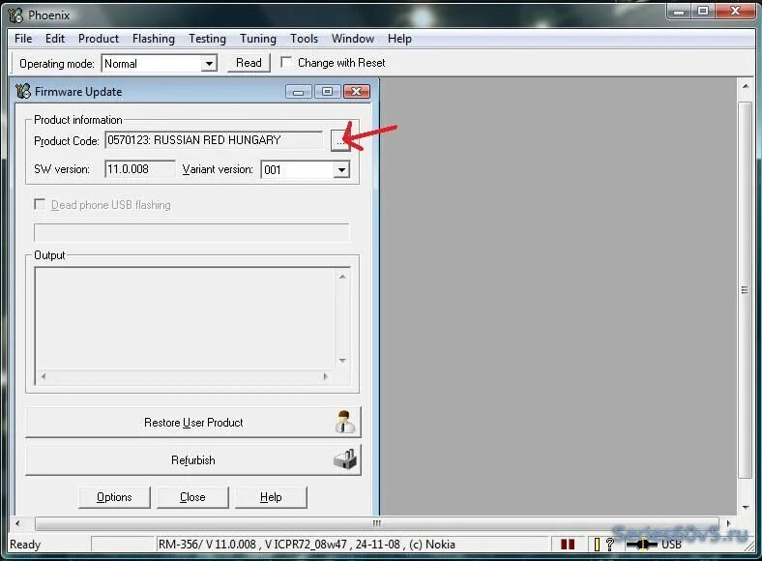Image resolution: width=762 pixels, height=561 pixels.
Task: Click the Firmware Update title icon
Action: (x=23, y=91)
